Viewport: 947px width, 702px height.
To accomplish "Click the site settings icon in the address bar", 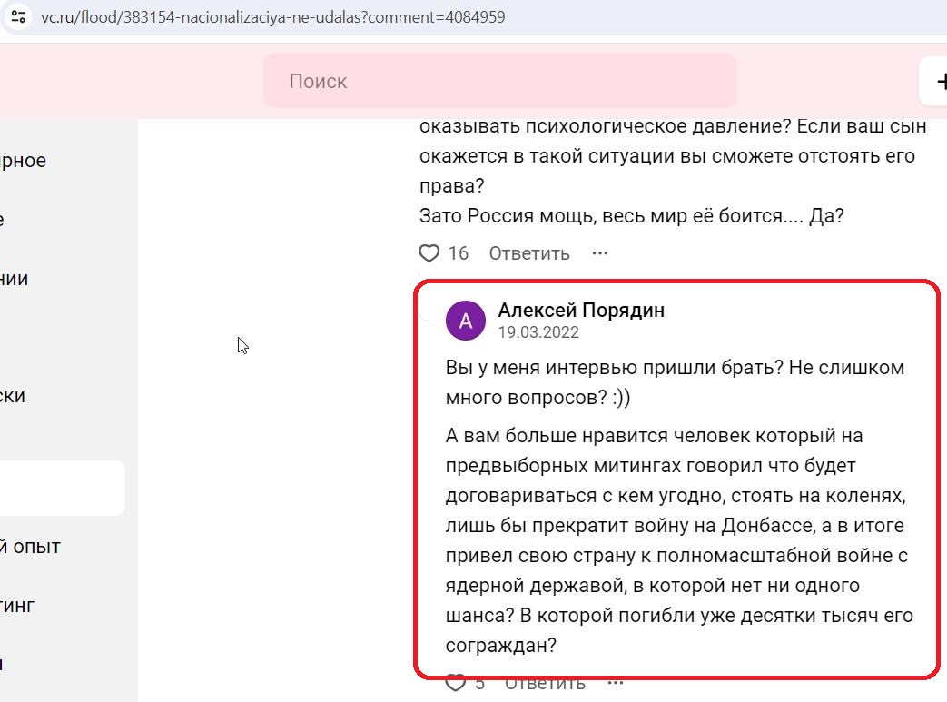I will [18, 16].
